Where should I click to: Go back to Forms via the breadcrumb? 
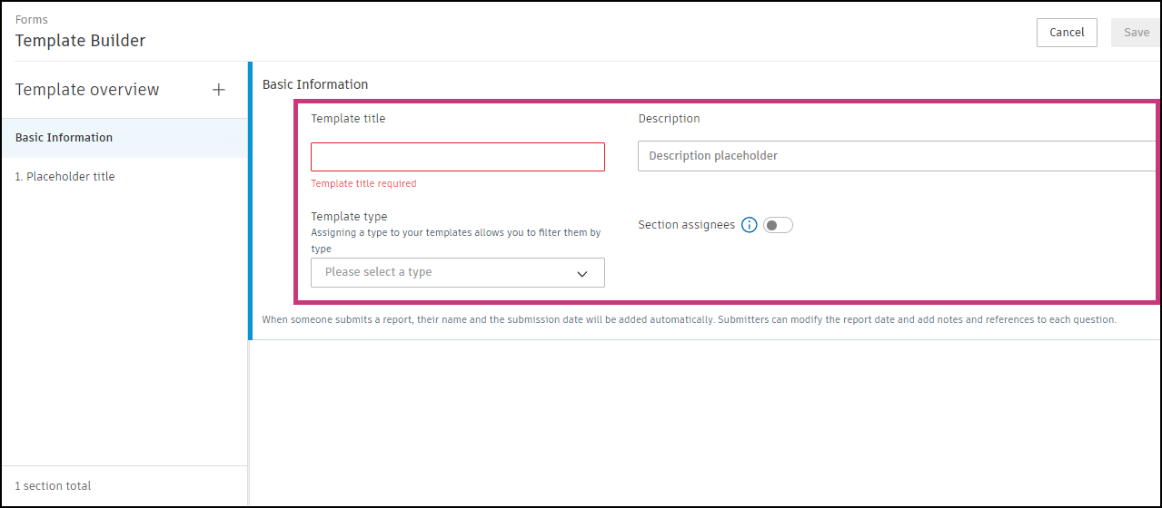[x=32, y=19]
